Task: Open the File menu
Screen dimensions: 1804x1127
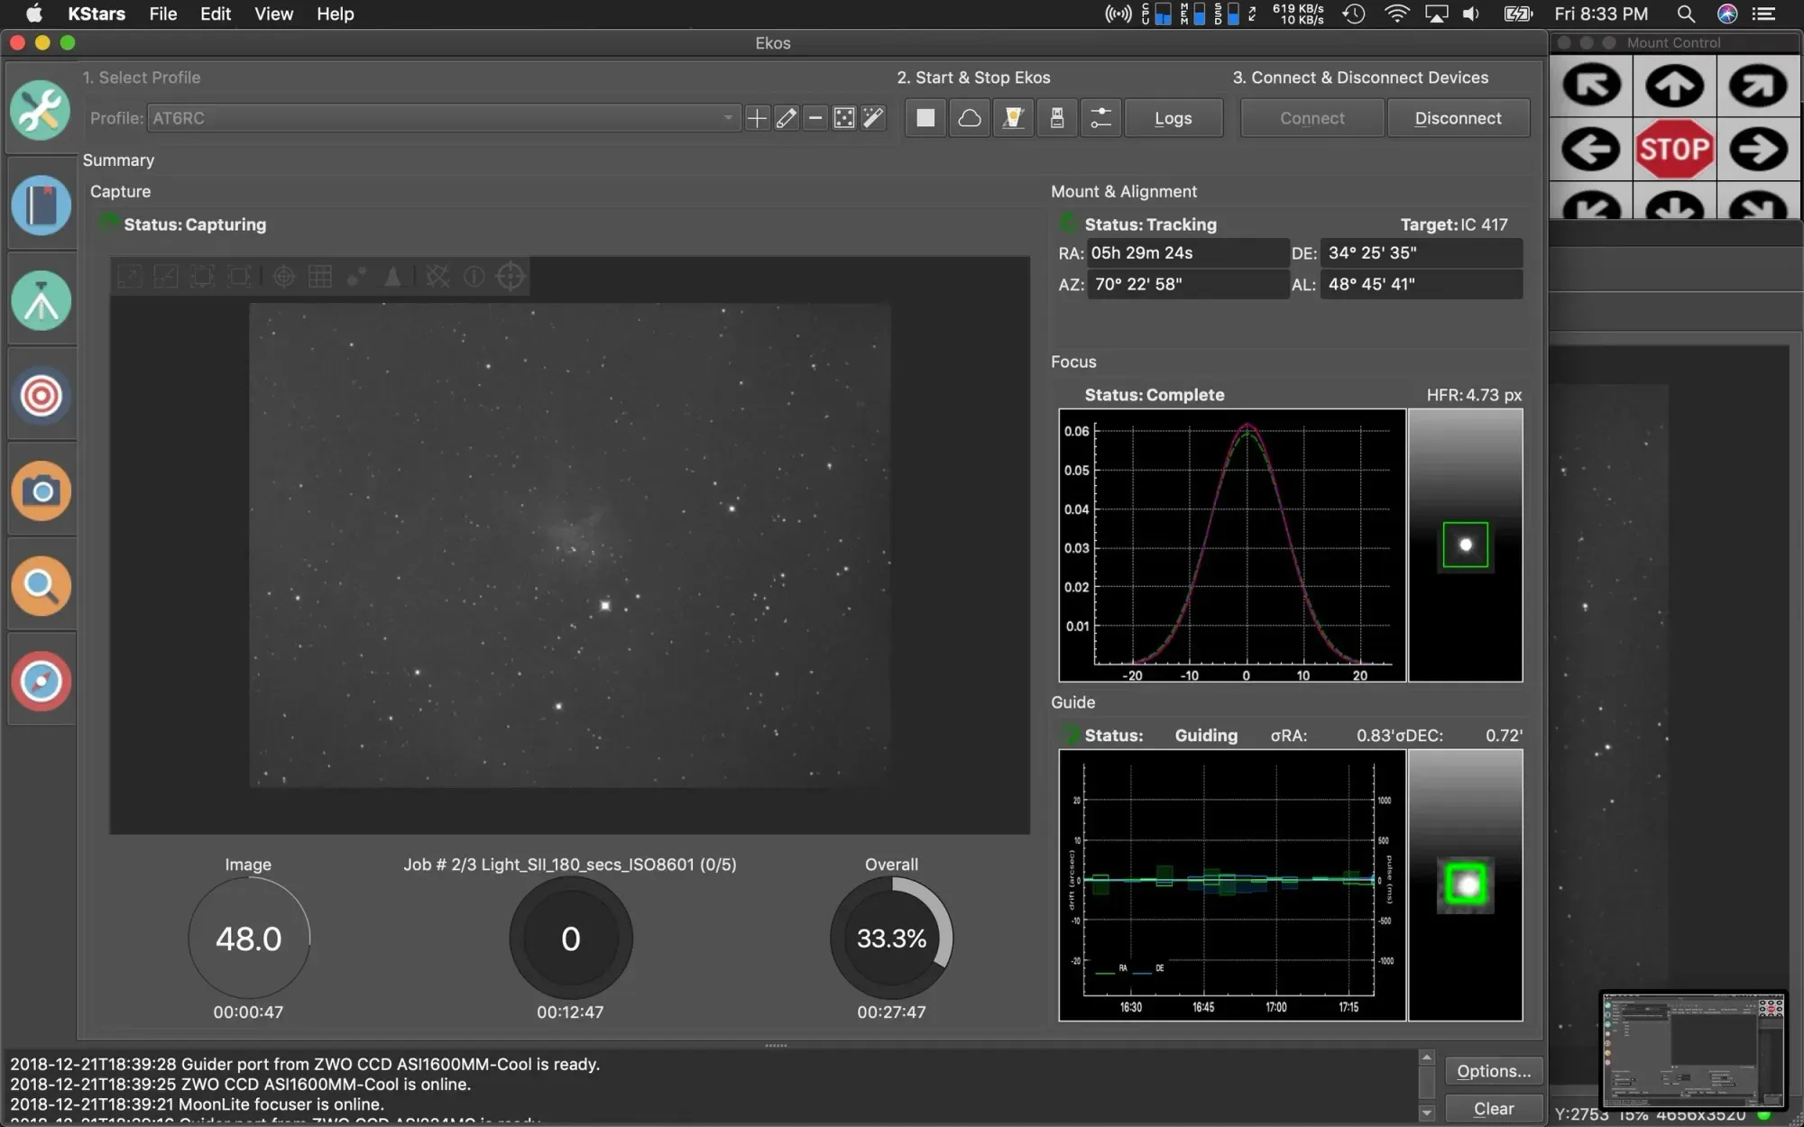Action: coord(162,14)
